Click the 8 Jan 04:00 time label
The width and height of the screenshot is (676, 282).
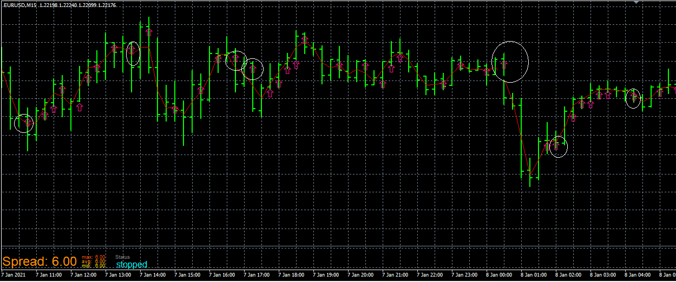point(638,275)
